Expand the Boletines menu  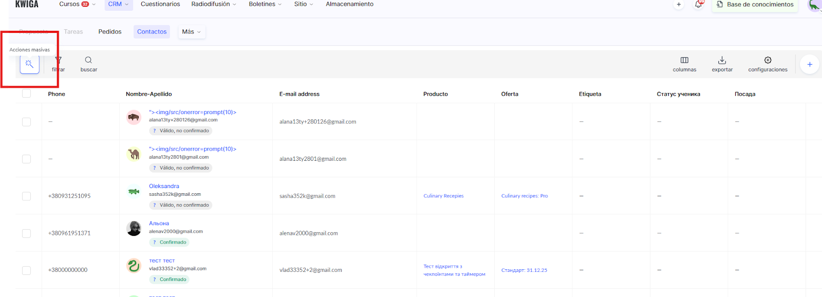click(265, 4)
